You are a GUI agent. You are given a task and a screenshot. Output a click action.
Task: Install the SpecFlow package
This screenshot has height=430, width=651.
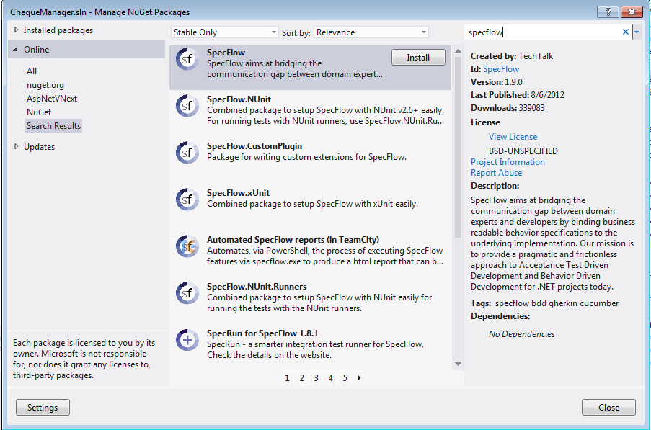coord(418,57)
